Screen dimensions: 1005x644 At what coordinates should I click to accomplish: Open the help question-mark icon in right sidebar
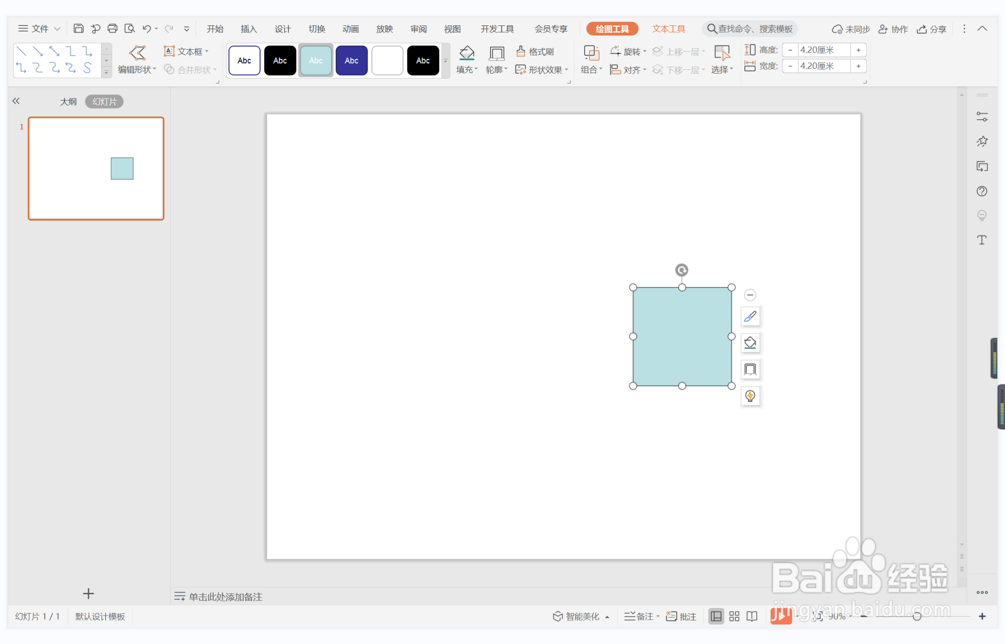pyautogui.click(x=982, y=191)
